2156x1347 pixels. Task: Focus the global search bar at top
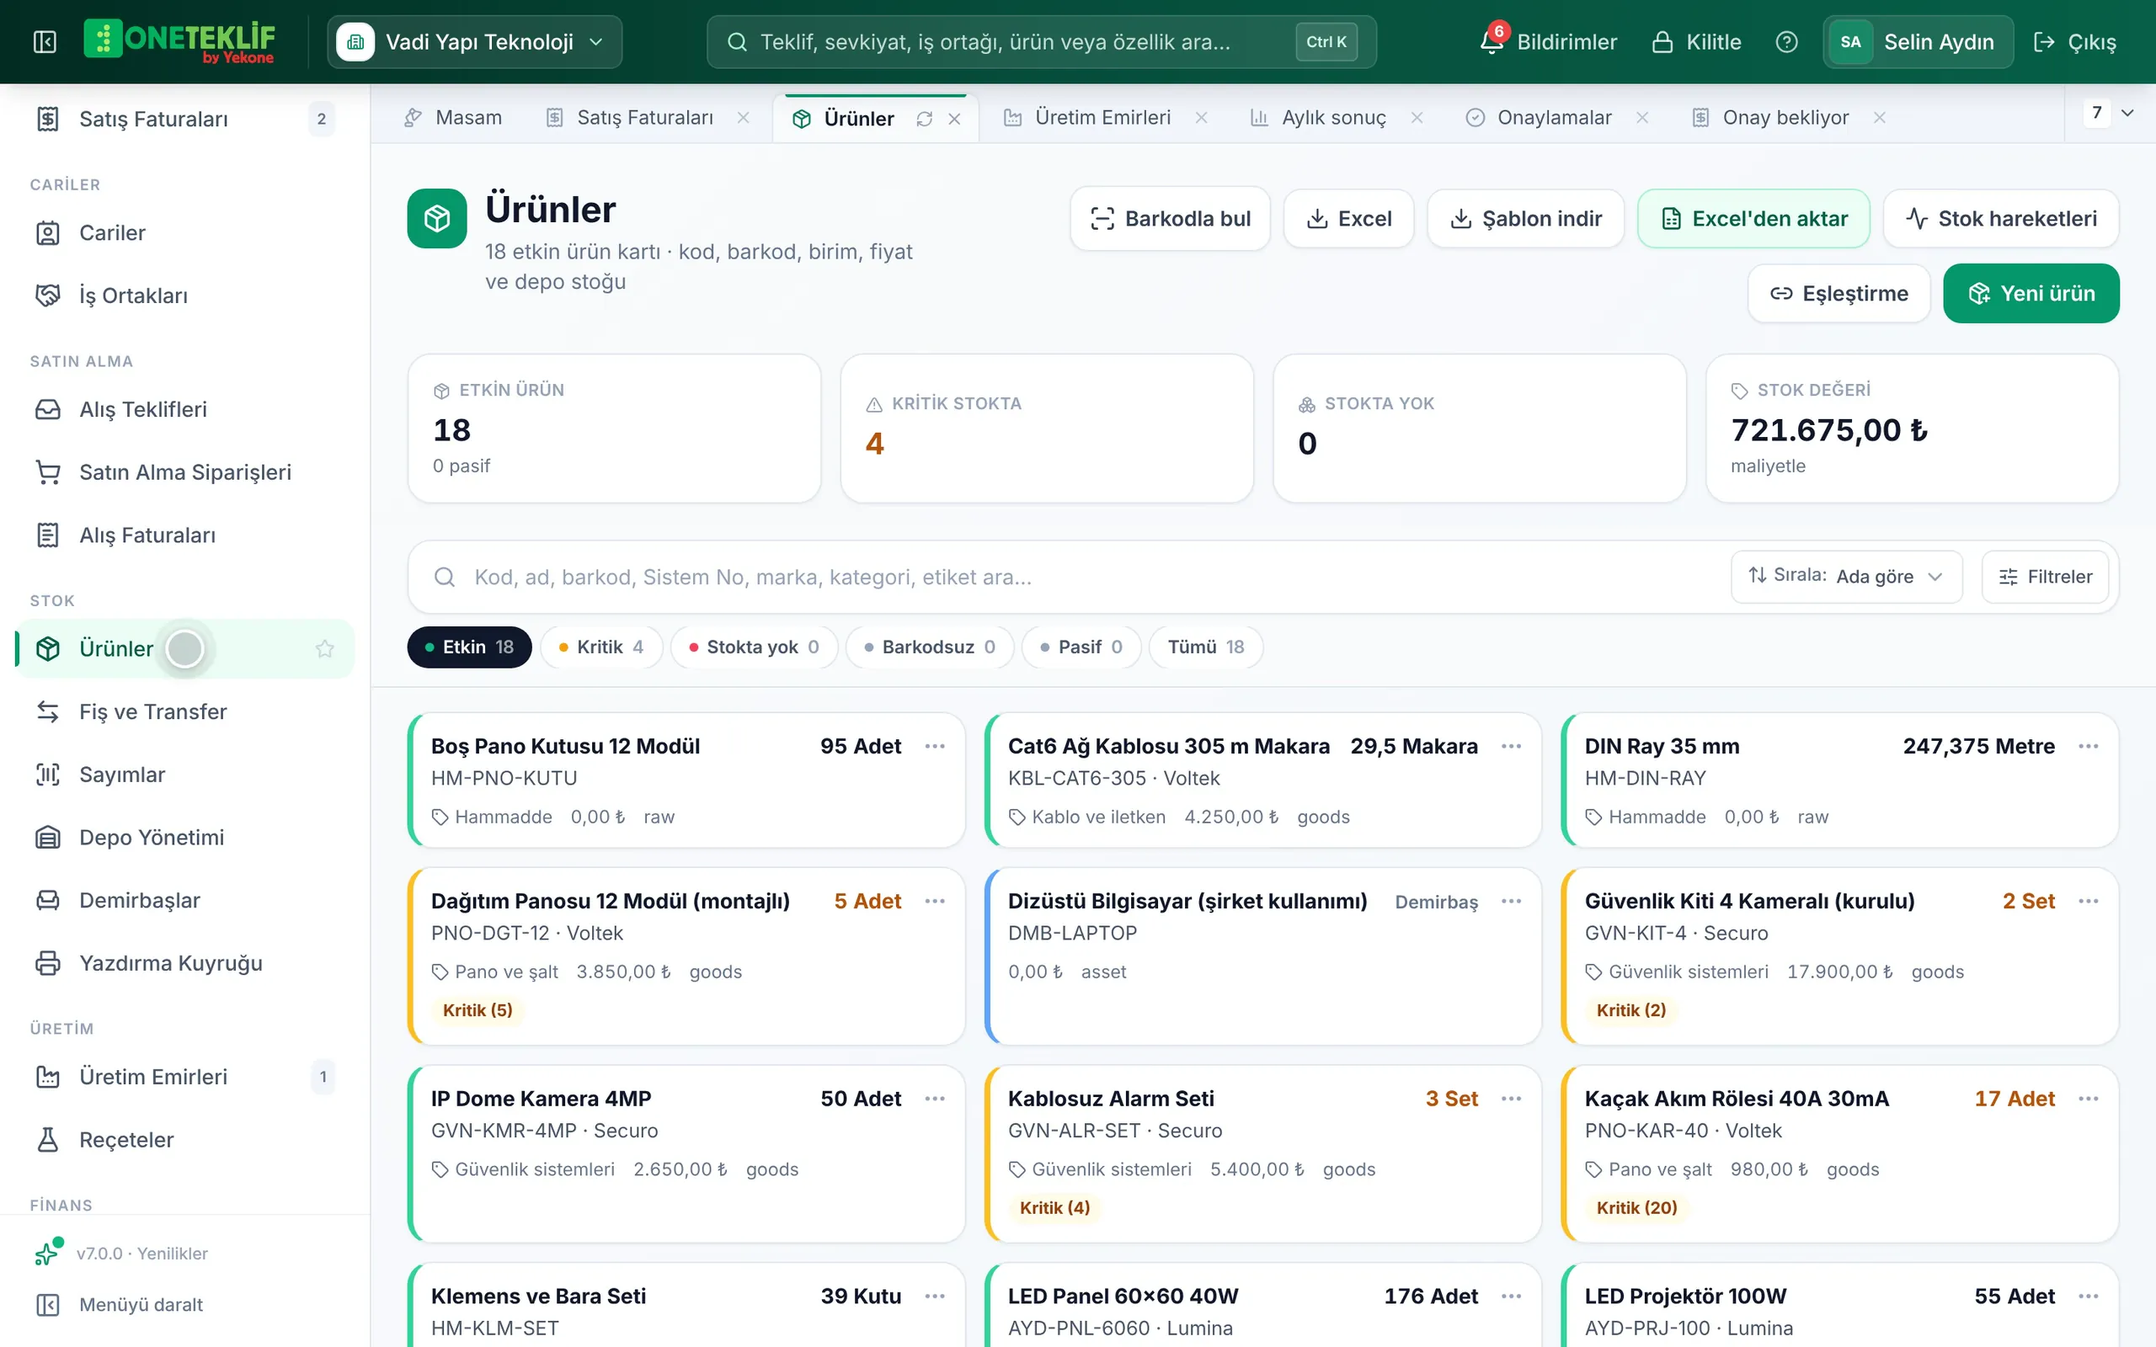point(1042,42)
